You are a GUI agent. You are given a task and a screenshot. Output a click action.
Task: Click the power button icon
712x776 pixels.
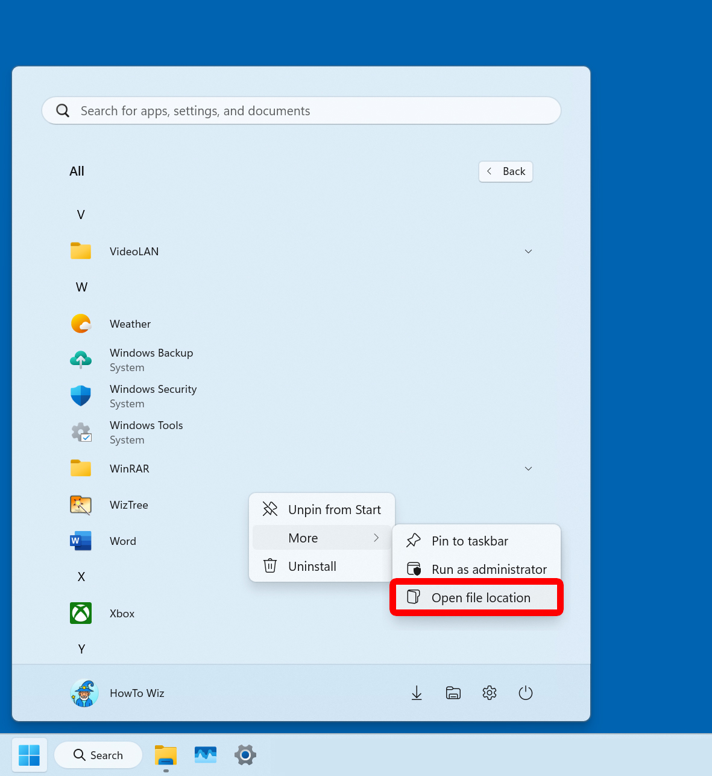pos(525,693)
